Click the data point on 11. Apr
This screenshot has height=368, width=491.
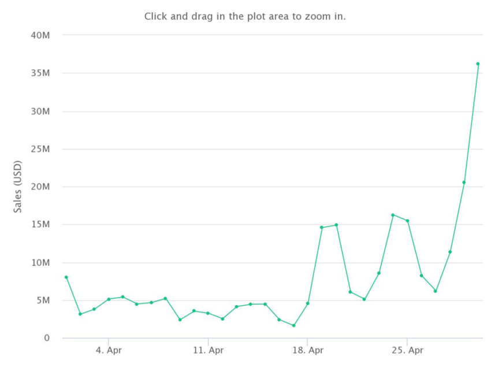pos(208,313)
